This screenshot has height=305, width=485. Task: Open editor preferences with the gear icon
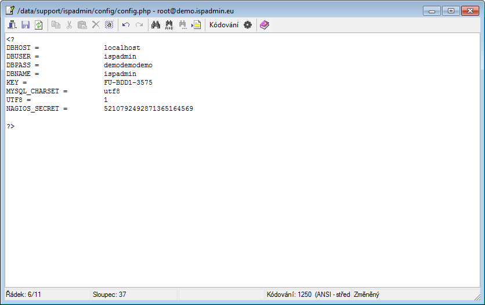pos(248,25)
